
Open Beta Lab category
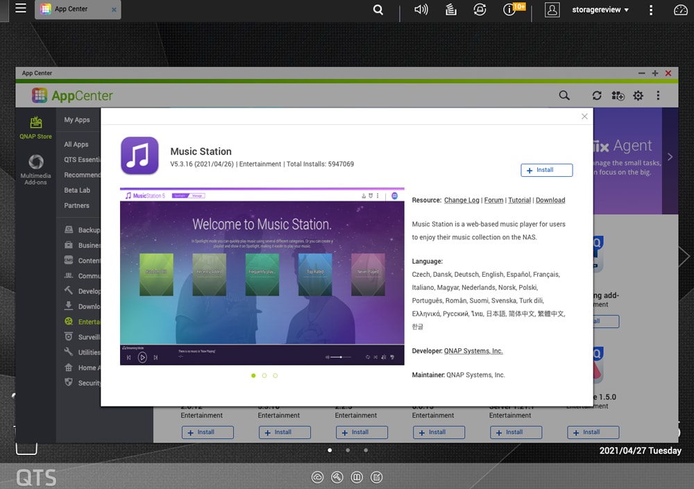(77, 190)
